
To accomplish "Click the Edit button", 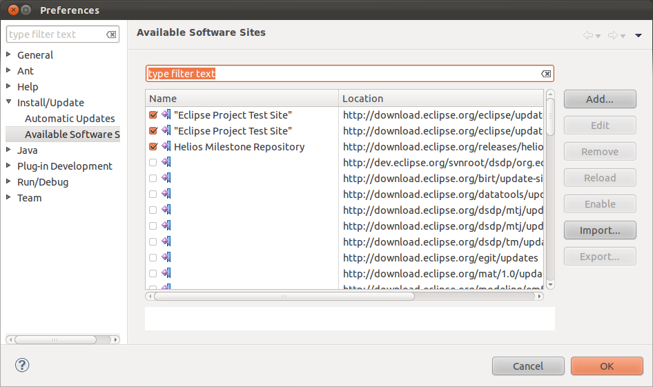I will click(600, 126).
